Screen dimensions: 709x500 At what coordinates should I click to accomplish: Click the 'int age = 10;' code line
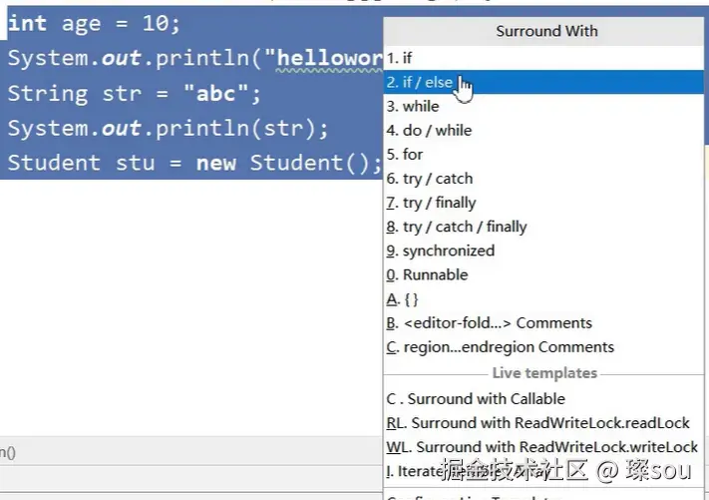94,23
